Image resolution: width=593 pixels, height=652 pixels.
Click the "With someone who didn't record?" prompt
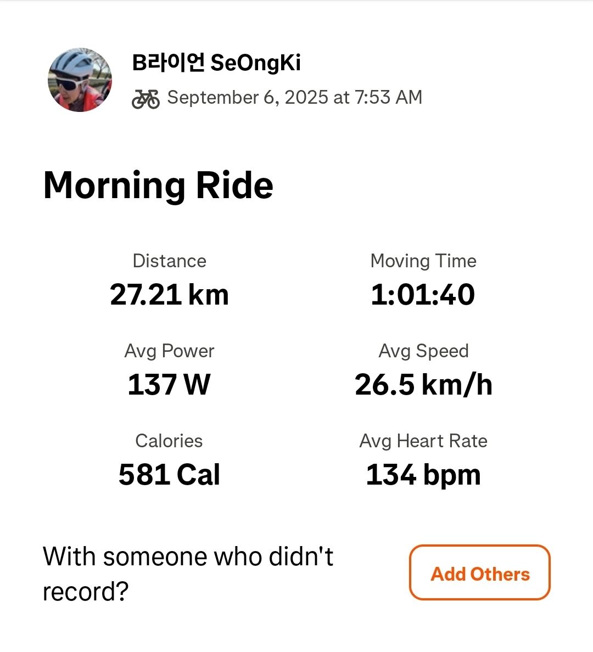pos(188,574)
